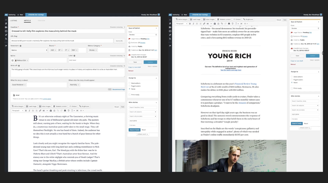Apply blockquote in the left window's editor
Viewport: 328px width, 183px height.
pos(44,111)
